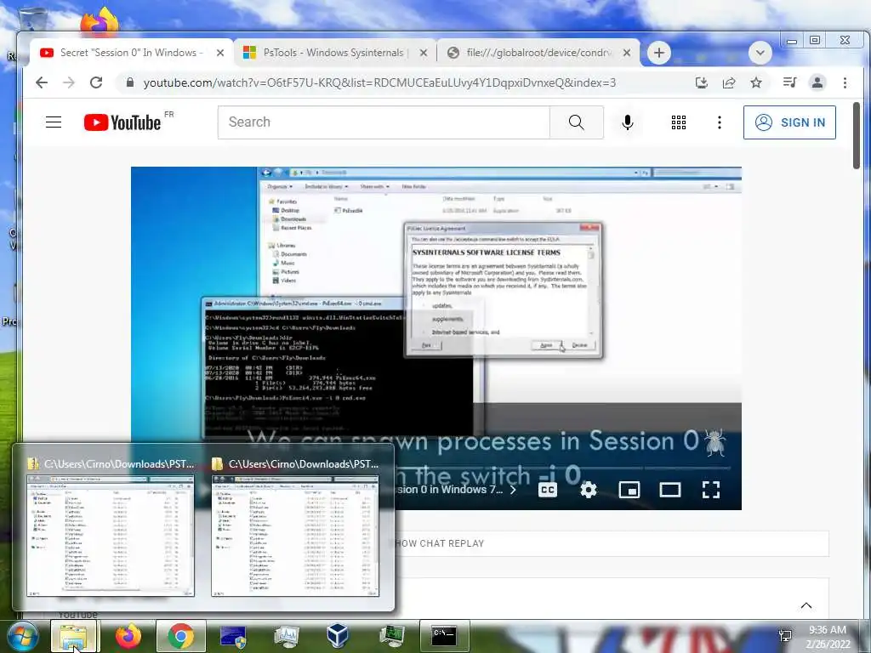Open the Command Prompt taskbar icon
The height and width of the screenshot is (653, 871).
[444, 636]
